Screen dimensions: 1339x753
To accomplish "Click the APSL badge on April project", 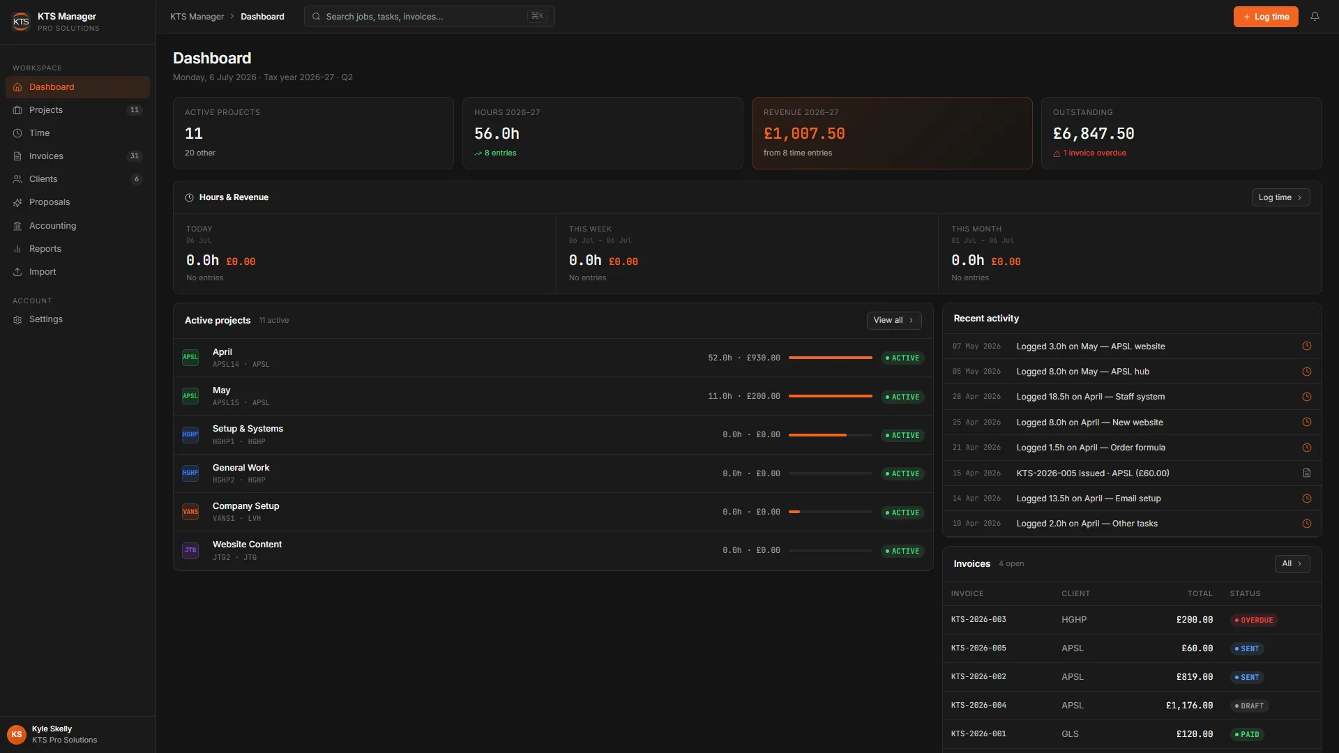I will [x=190, y=358].
